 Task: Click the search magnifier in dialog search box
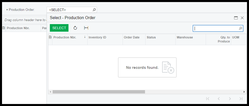(x=240, y=28)
